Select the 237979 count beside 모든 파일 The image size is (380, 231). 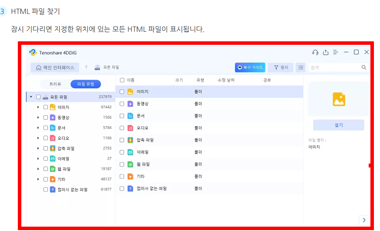click(105, 97)
